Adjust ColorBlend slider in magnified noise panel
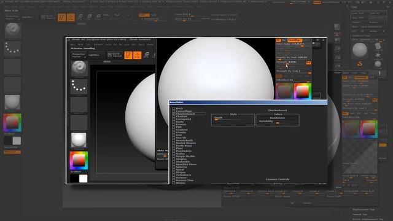The image size is (393, 221). click(x=294, y=80)
